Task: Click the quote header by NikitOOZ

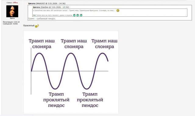Action: click(x=47, y=3)
